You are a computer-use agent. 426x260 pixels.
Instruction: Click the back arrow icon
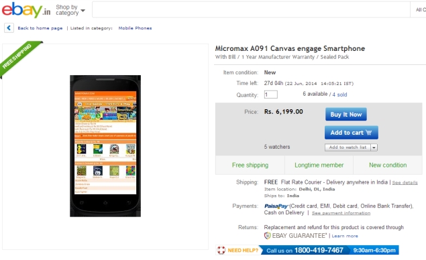coord(9,28)
